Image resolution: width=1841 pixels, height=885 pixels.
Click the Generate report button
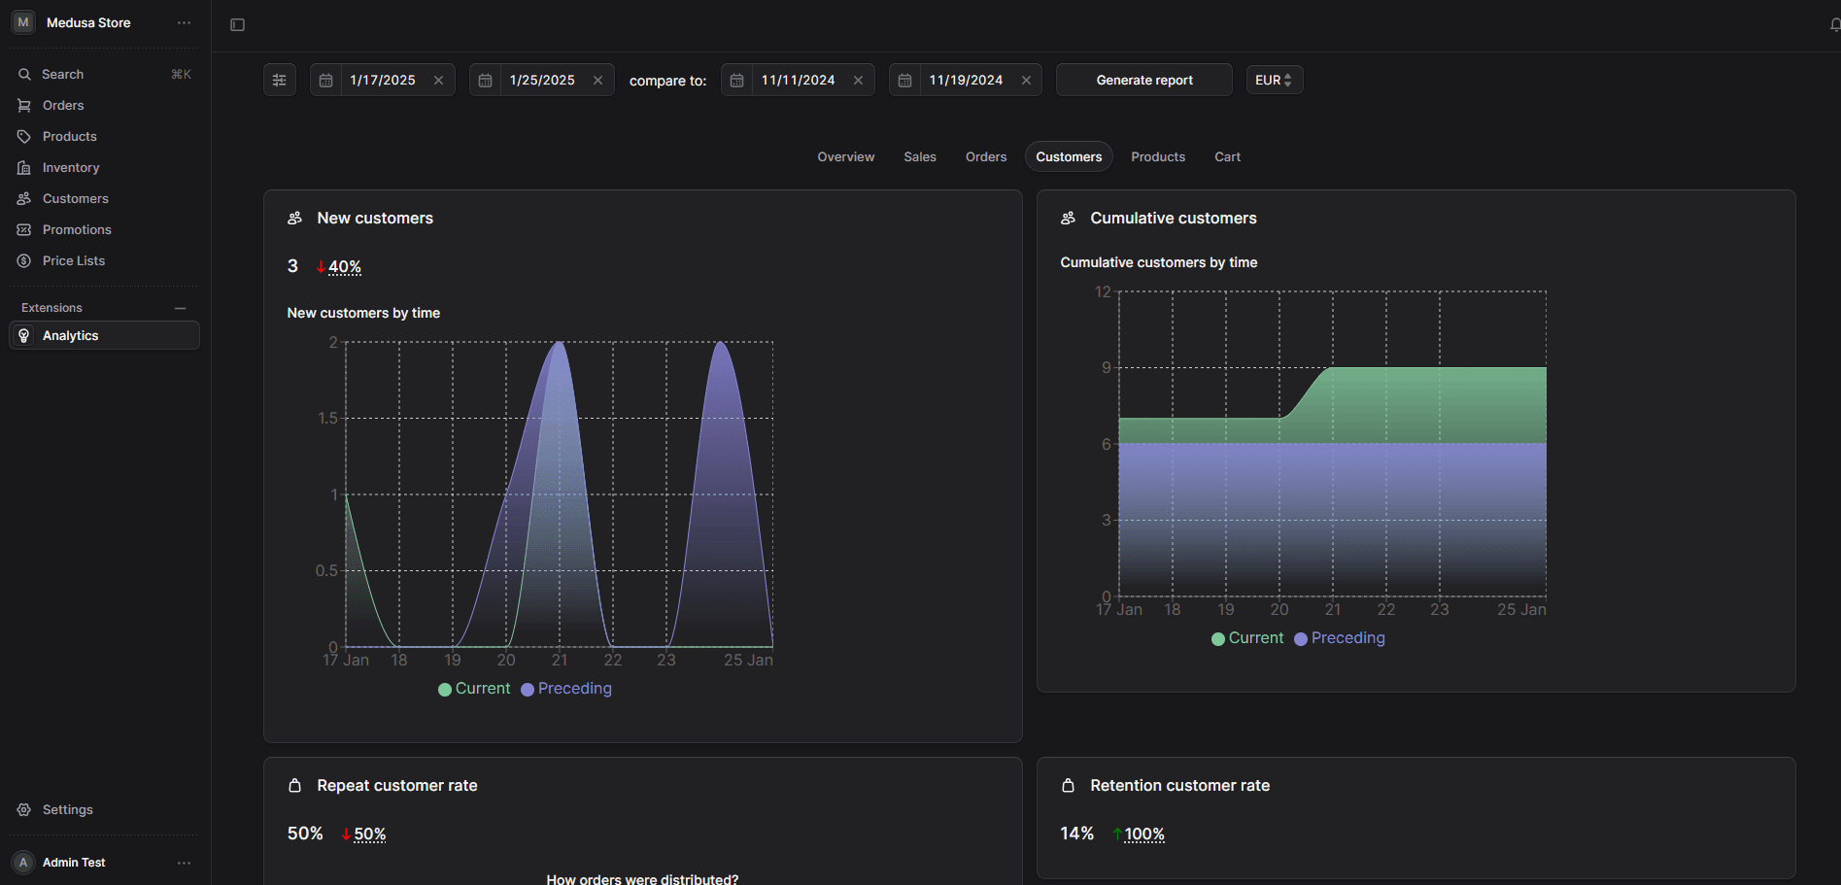1143,81
